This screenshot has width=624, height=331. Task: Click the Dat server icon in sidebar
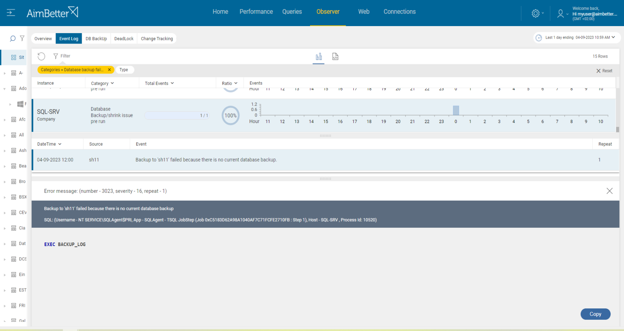pos(14,244)
